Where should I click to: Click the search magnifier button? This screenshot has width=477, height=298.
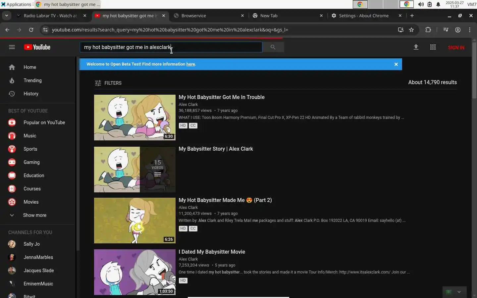coord(273,47)
